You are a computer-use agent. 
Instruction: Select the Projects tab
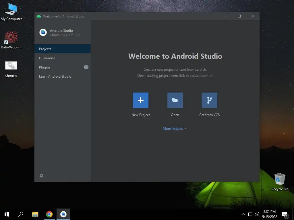62,49
